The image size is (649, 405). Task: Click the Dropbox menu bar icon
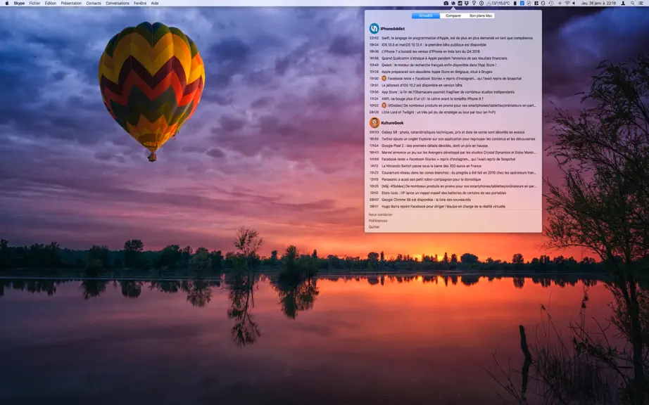coord(467,3)
